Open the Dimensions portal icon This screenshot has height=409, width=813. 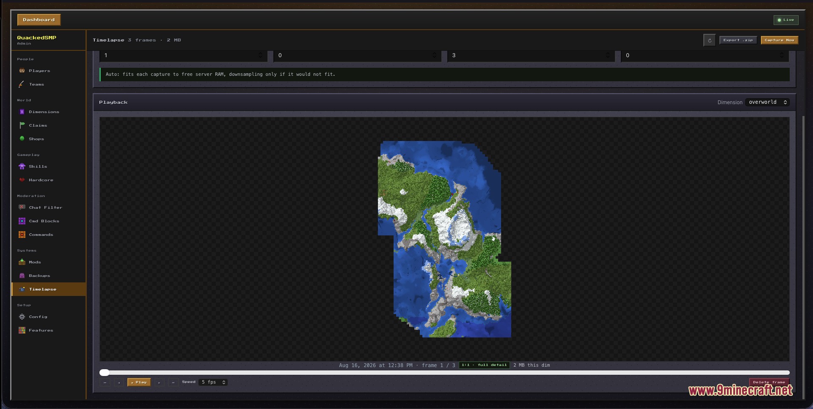coord(22,112)
